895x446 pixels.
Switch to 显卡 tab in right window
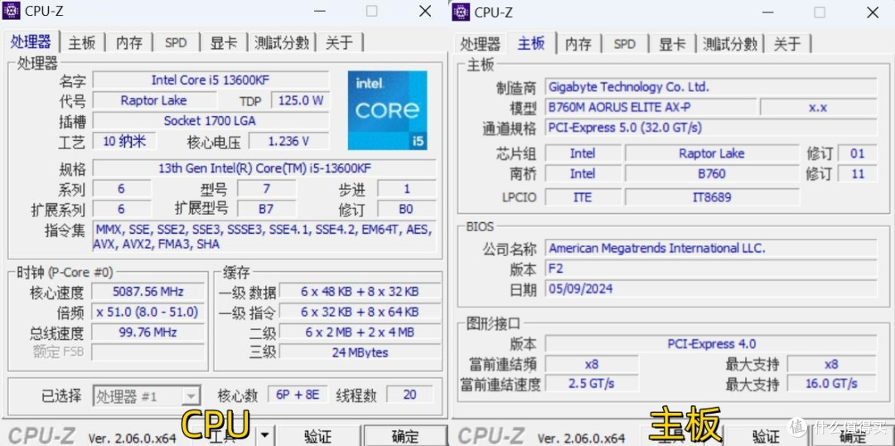pyautogui.click(x=672, y=44)
